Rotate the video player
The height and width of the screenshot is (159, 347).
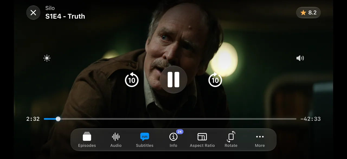pyautogui.click(x=231, y=140)
